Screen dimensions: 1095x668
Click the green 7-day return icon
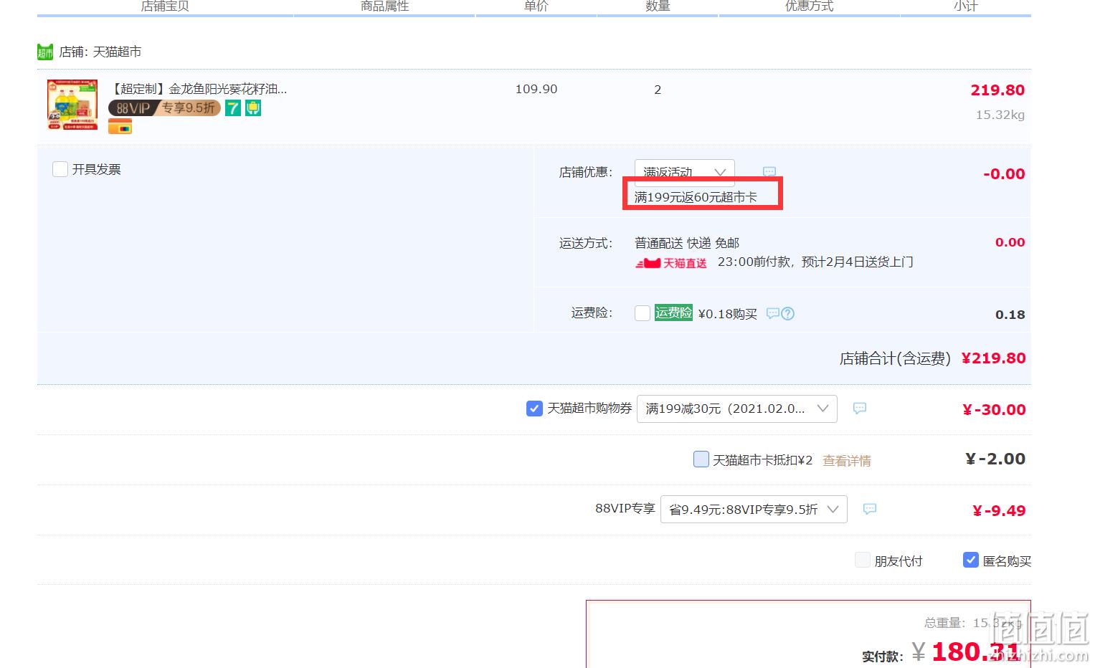233,108
